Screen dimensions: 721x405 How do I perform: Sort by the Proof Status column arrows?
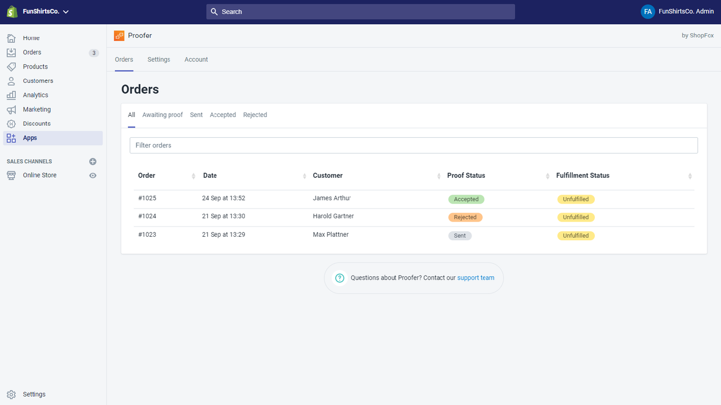(547, 175)
